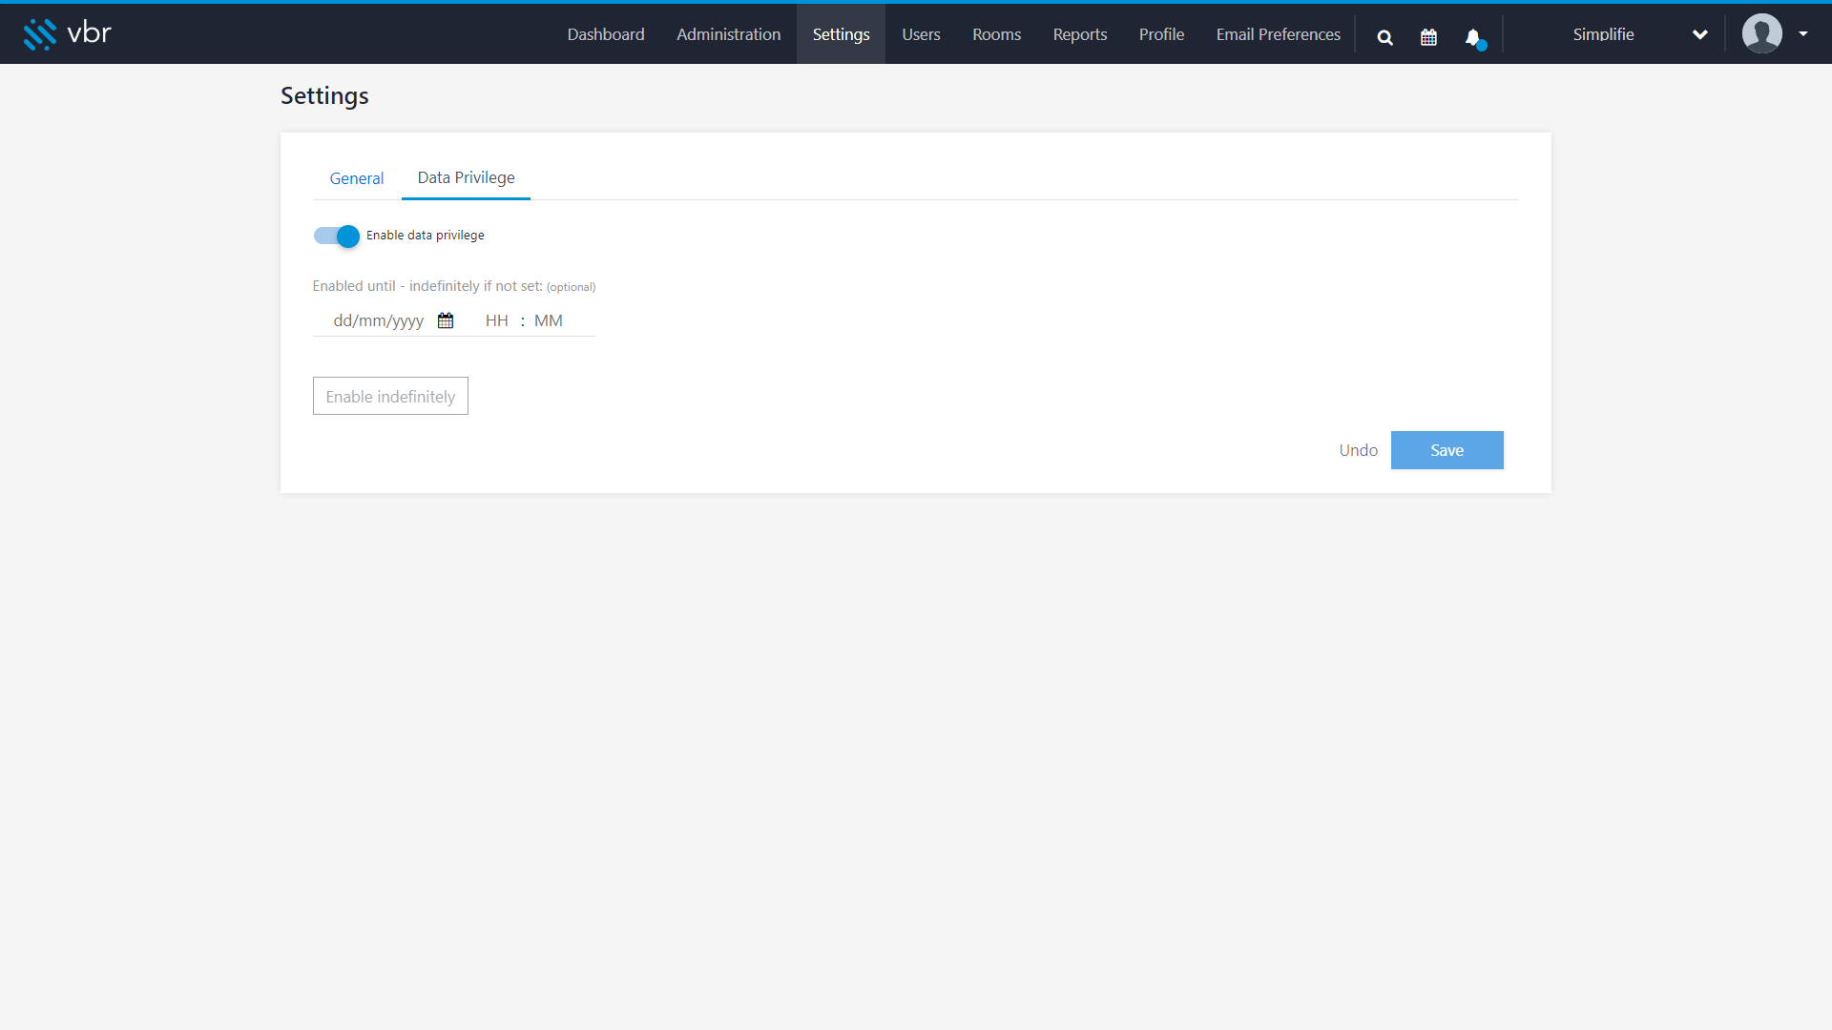1832x1030 pixels.
Task: Toggle Enable data privilege switch
Action: point(337,236)
